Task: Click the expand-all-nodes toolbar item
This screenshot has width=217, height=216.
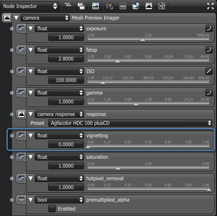Action: pyautogui.click(x=68, y=5)
